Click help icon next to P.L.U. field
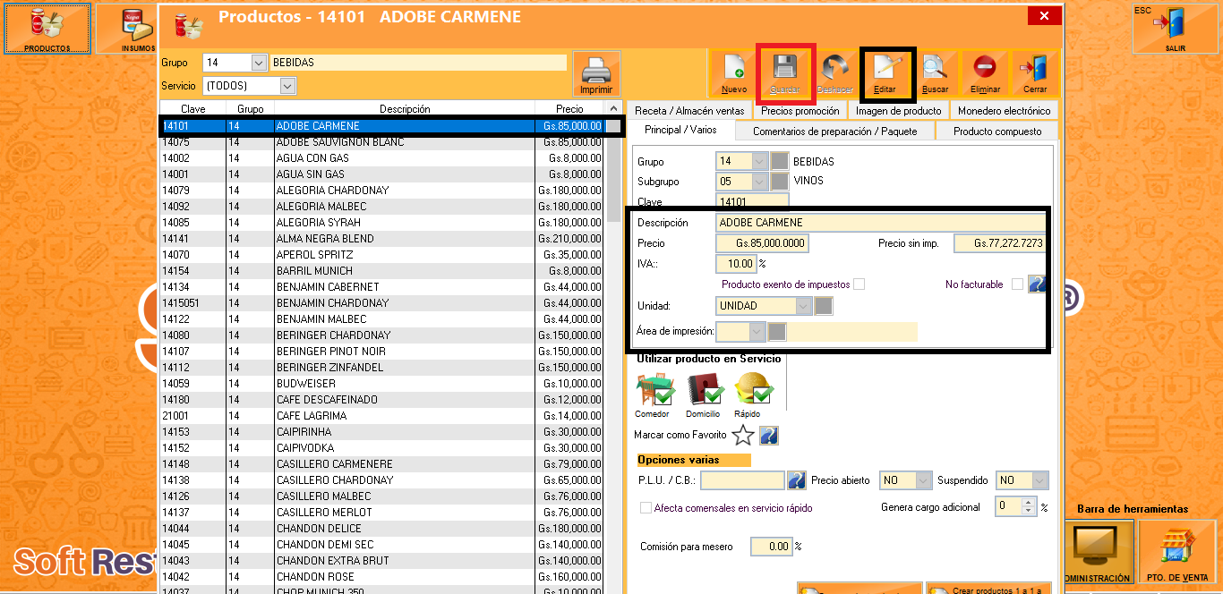This screenshot has height=594, width=1223. pos(797,480)
